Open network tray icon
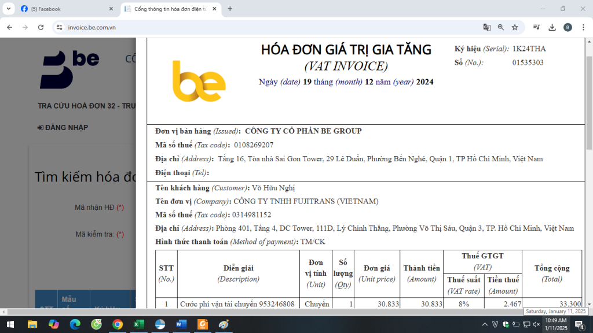593x333 pixels. pos(526,324)
